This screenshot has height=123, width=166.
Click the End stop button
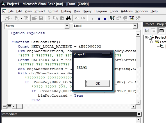point(105,19)
